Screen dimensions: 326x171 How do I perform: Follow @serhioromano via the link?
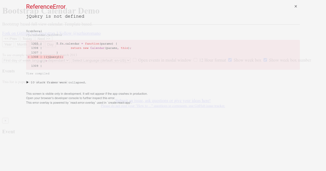(80, 33)
